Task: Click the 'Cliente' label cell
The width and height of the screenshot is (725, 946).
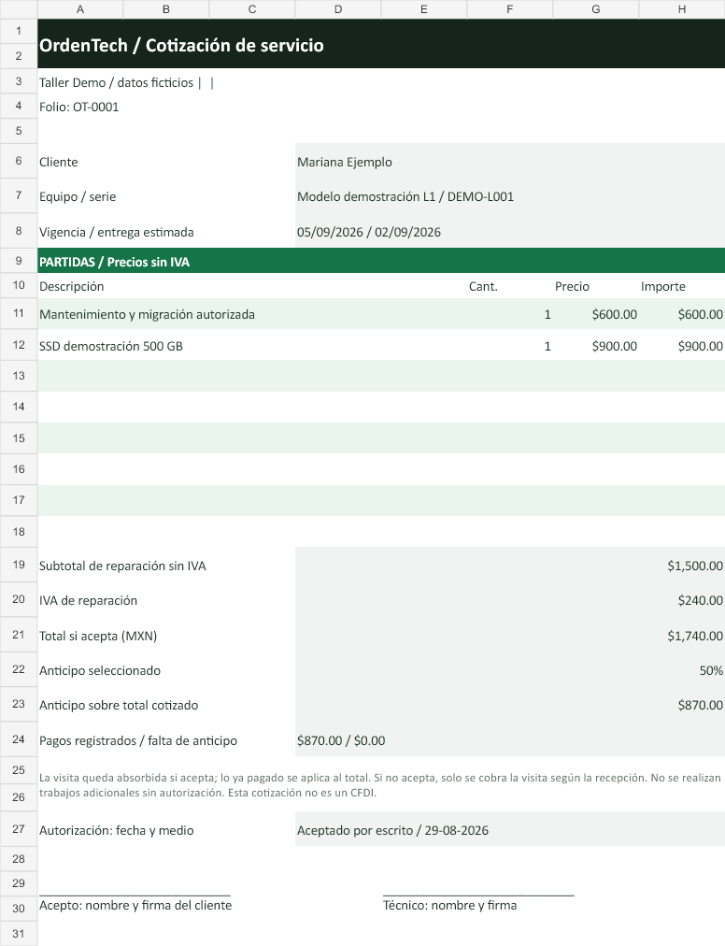Action: pyautogui.click(x=59, y=162)
